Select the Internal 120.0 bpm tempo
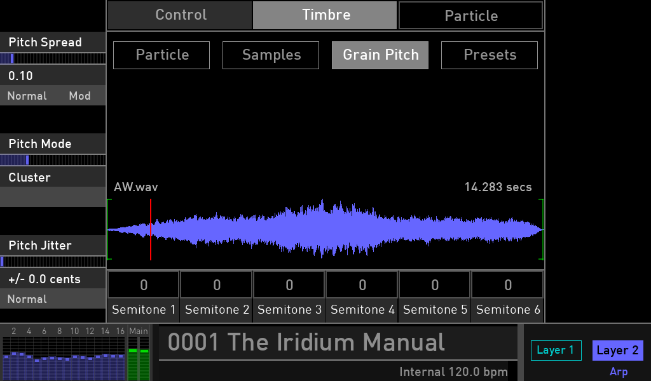The width and height of the screenshot is (651, 381). (x=453, y=372)
